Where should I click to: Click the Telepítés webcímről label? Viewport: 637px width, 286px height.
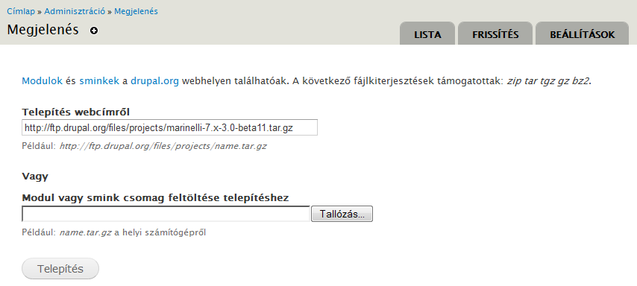click(76, 112)
